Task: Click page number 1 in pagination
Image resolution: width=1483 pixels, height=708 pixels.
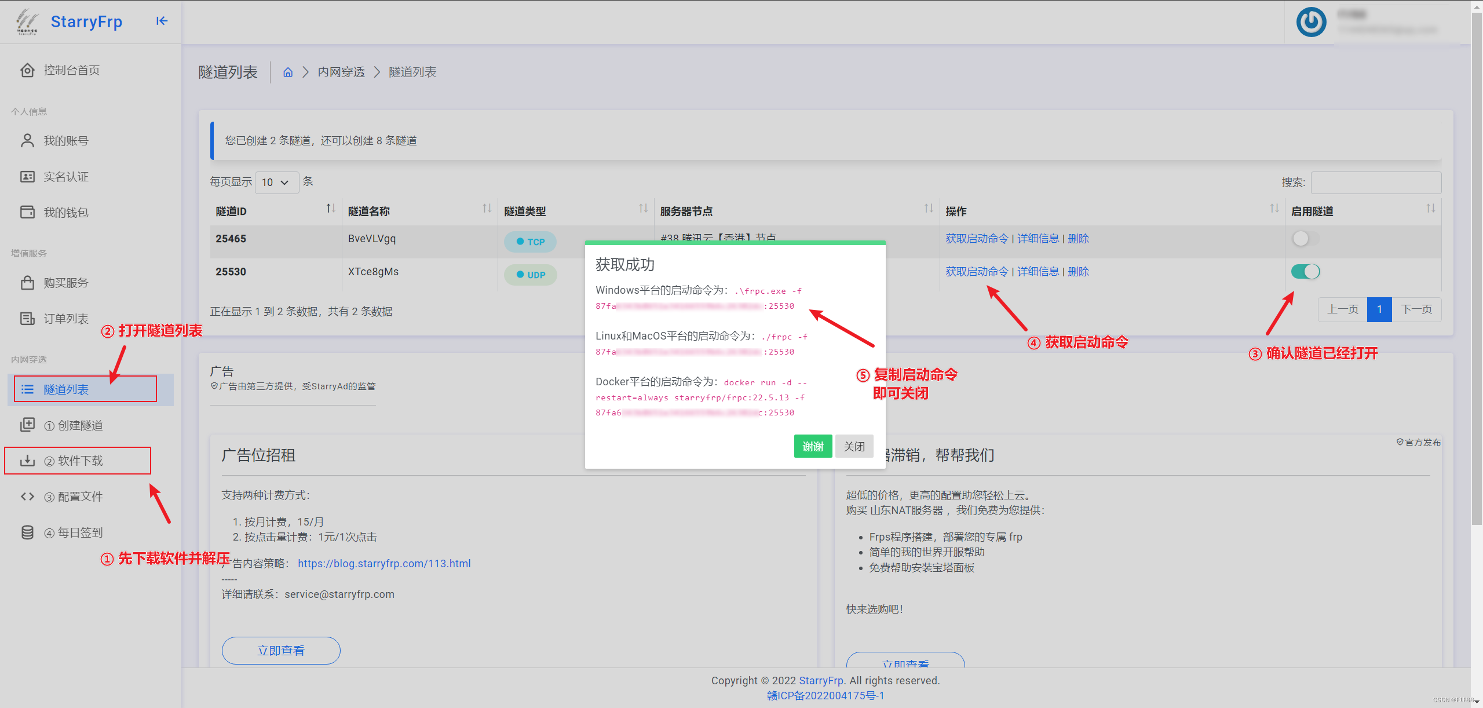Action: 1379,309
